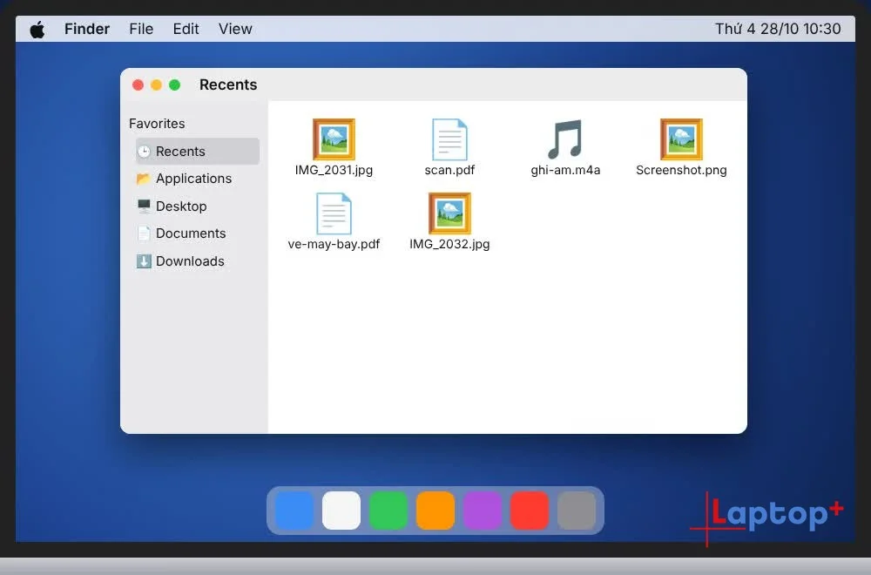The image size is (871, 575).
Task: Launch the gray app in the Dock
Action: pos(577,511)
